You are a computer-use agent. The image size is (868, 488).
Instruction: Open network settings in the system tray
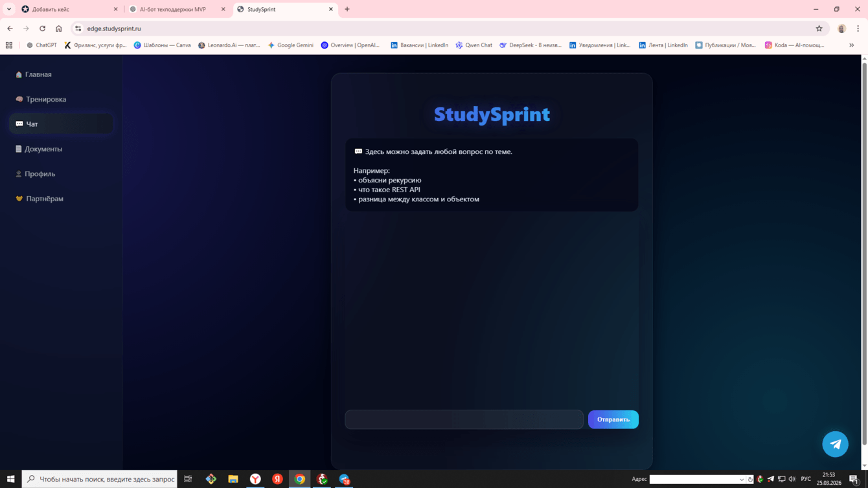(781, 479)
